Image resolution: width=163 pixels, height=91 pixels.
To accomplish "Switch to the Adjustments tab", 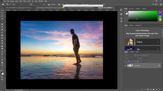I will coord(138,25).
